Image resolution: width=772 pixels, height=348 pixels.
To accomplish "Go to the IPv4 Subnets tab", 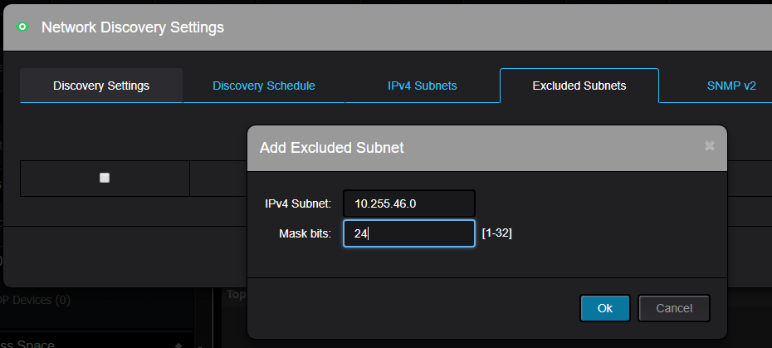I will (423, 86).
